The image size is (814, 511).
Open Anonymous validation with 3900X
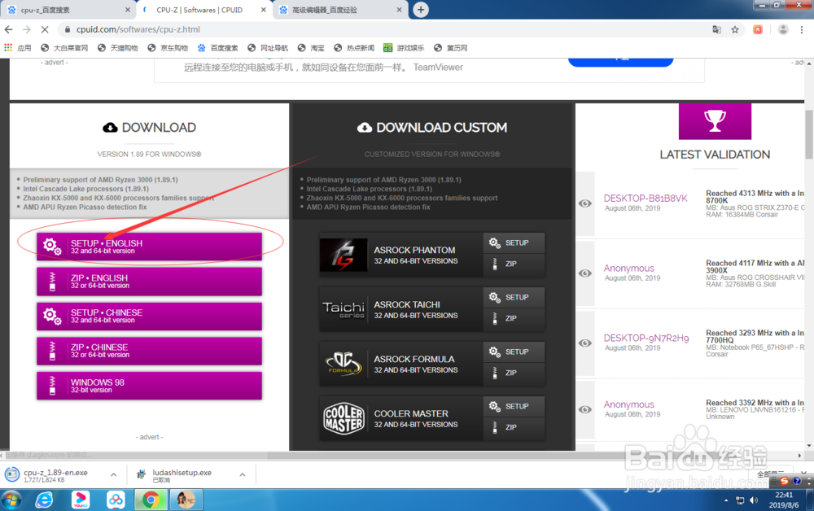pyautogui.click(x=628, y=269)
